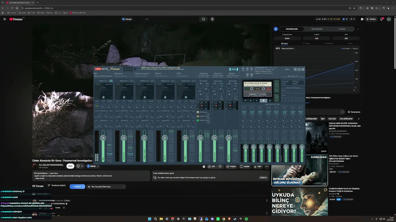Select hardware output A4 device dropdown
Viewport: 396px width, 222px height.
[247, 74]
